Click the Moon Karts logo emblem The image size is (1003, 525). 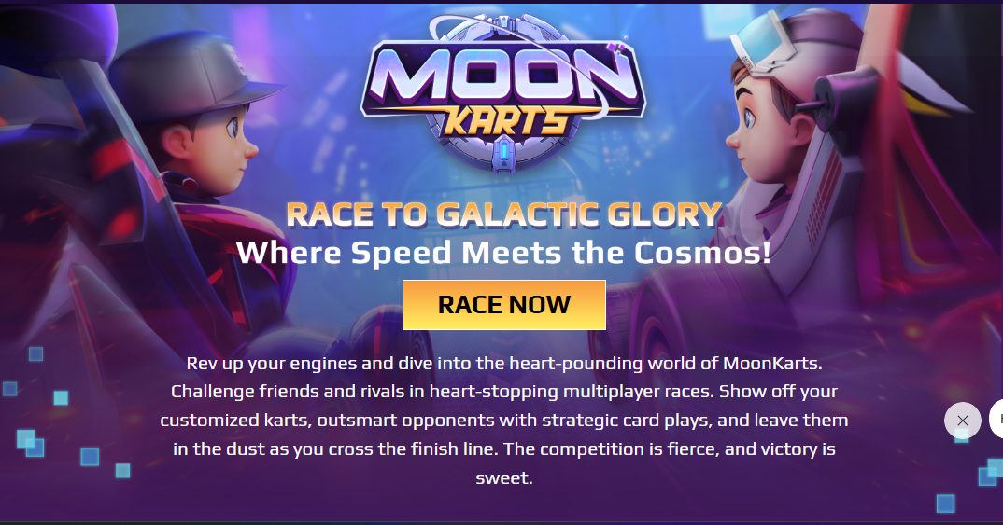tap(503, 93)
